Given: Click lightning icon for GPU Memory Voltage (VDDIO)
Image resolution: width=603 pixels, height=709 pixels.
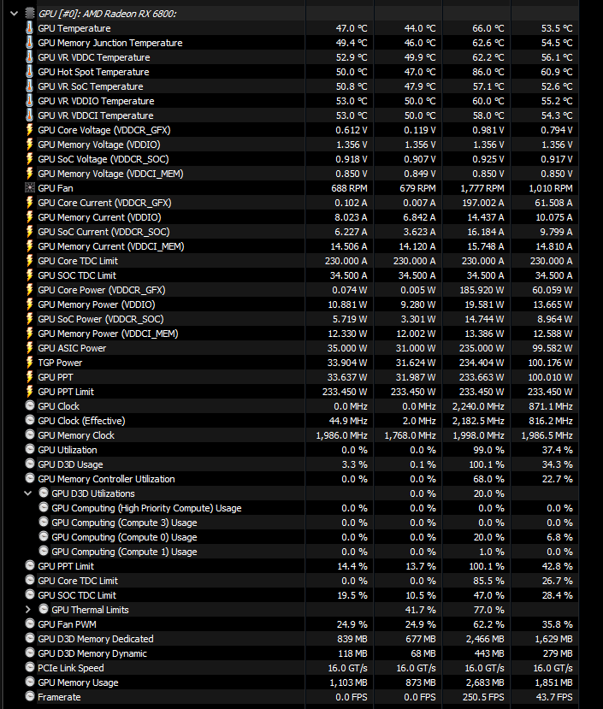Looking at the screenshot, I should coord(29,145).
